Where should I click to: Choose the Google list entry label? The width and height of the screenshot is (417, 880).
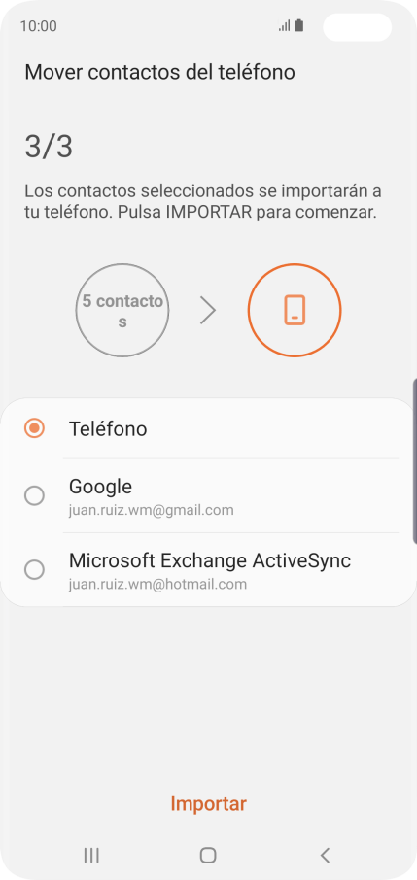coord(100,486)
